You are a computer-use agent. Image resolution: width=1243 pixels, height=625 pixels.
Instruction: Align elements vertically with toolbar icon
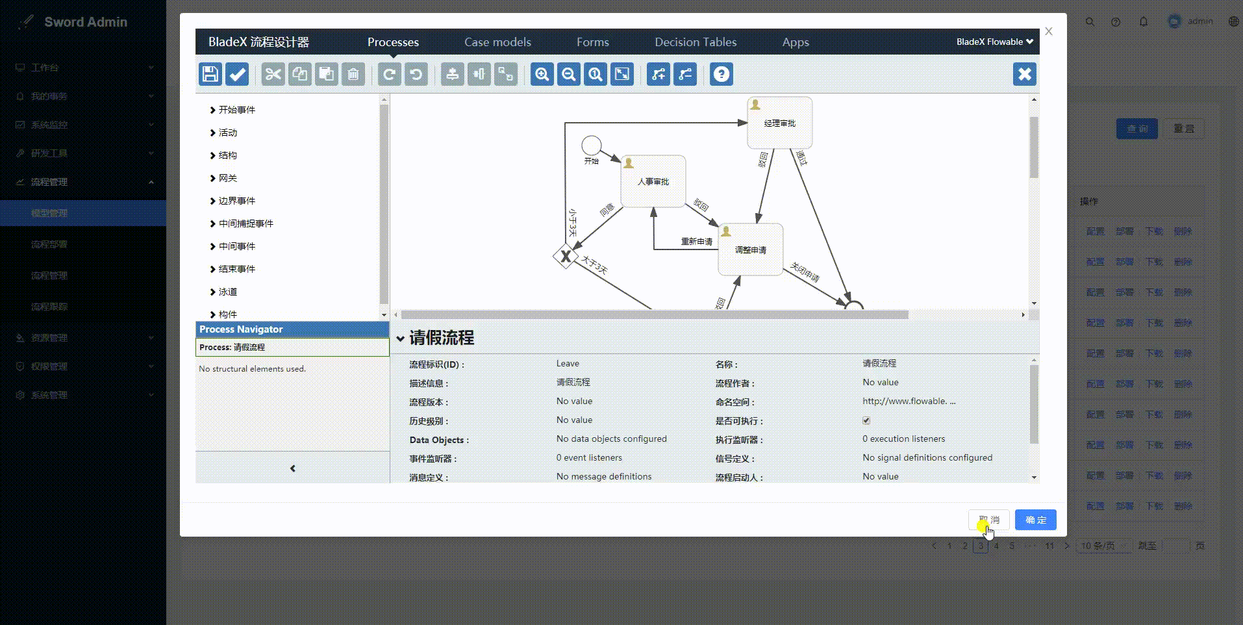453,74
